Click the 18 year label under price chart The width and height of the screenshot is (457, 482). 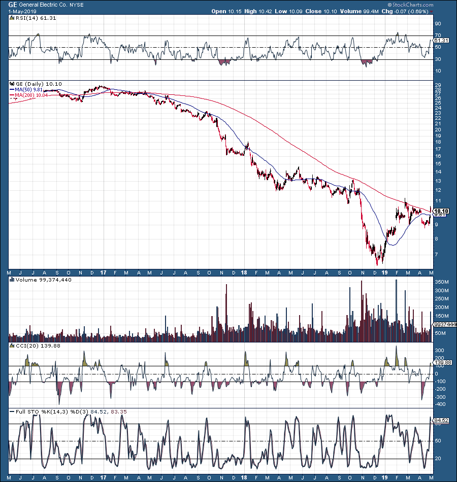pos(244,272)
